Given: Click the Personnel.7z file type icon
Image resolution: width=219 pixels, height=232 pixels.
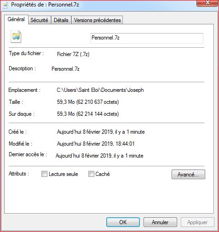Looking at the screenshot, I should coord(16,37).
